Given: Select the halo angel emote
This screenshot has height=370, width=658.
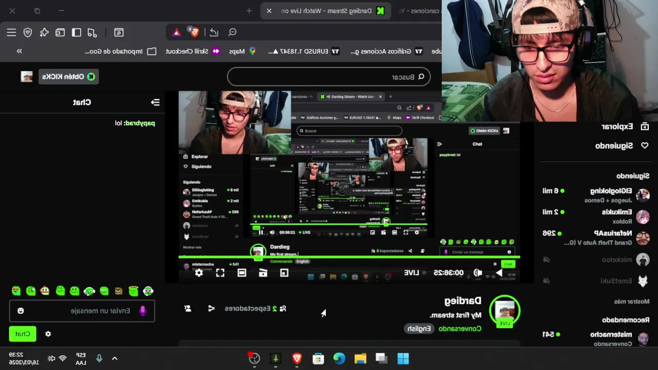Looking at the screenshot, I should [134, 291].
